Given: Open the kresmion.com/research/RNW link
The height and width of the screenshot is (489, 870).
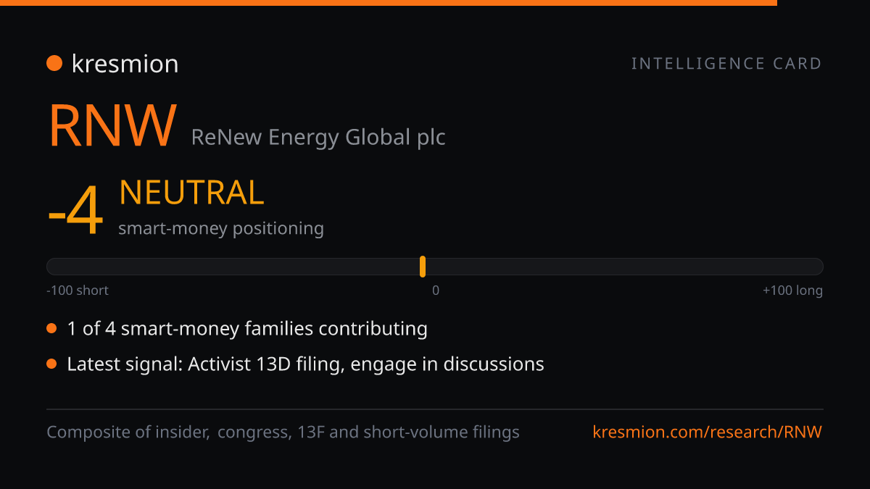Looking at the screenshot, I should tap(708, 432).
